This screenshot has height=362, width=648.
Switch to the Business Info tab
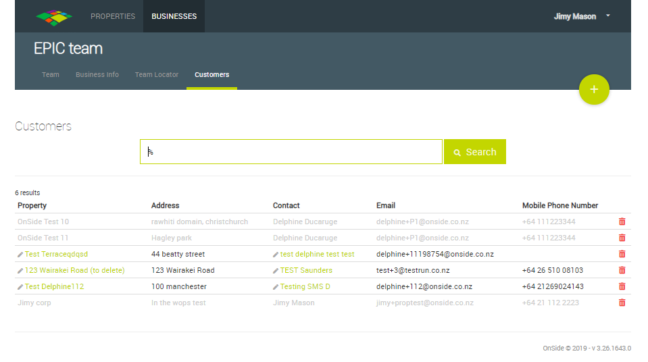pos(97,74)
